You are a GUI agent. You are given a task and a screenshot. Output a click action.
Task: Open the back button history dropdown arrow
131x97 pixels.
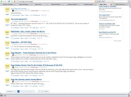[3, 2]
